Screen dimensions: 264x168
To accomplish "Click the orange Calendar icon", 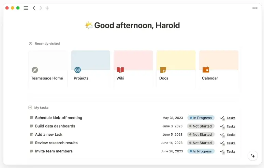I will coord(206,69).
